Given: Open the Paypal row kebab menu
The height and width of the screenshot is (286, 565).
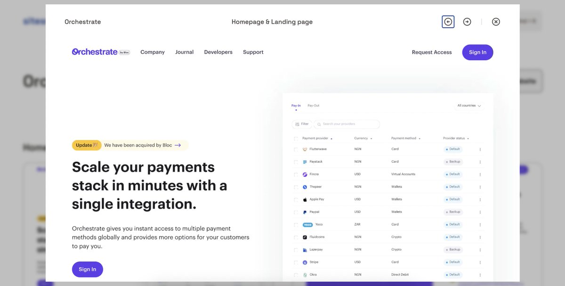Looking at the screenshot, I should point(480,212).
